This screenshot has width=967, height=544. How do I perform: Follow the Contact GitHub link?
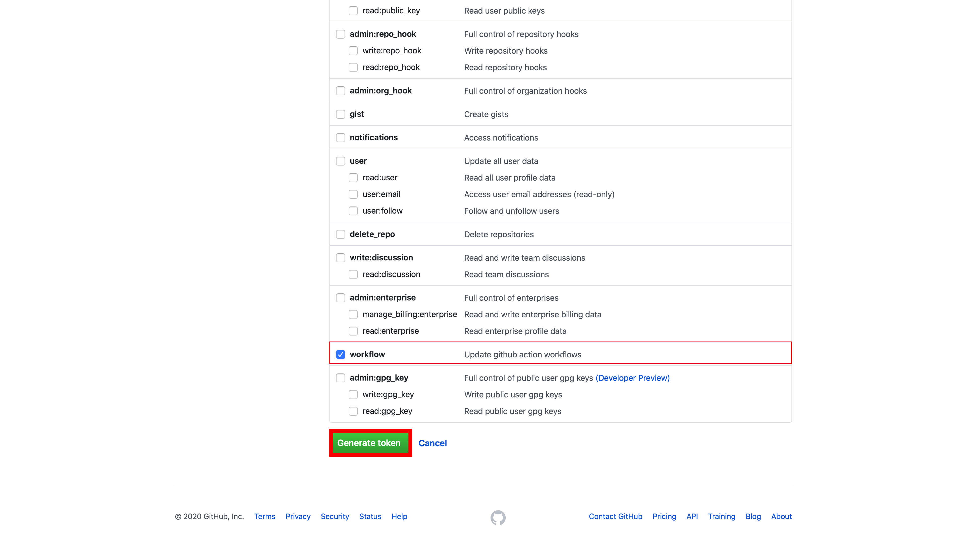click(615, 517)
